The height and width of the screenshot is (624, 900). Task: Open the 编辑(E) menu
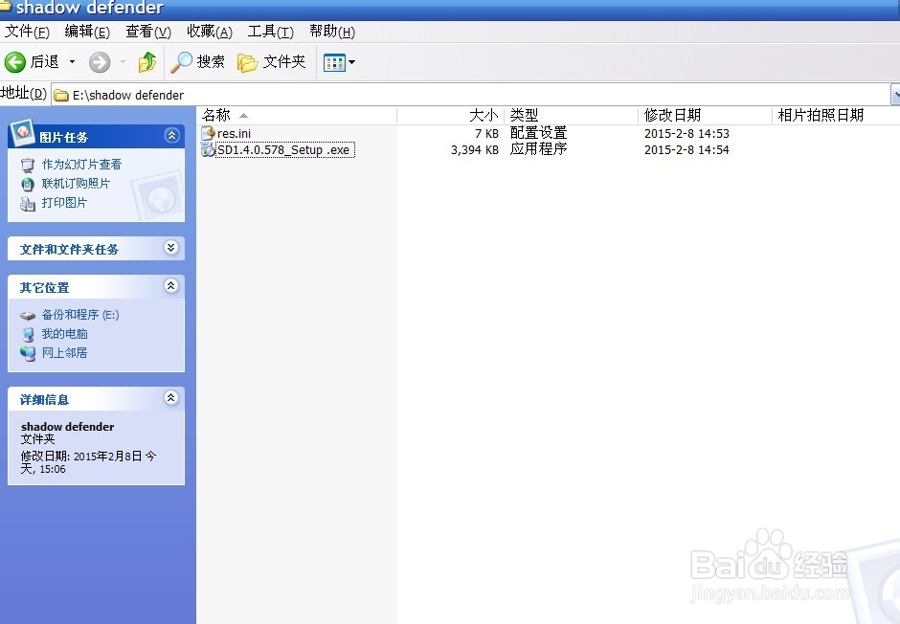click(x=87, y=32)
